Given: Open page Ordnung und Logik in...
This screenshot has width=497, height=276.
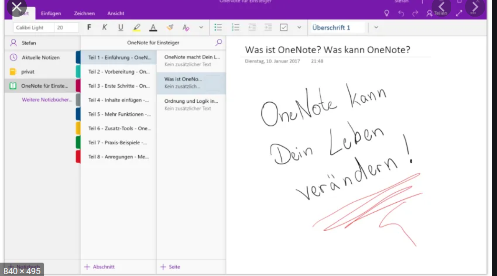Looking at the screenshot, I should pyautogui.click(x=191, y=104).
